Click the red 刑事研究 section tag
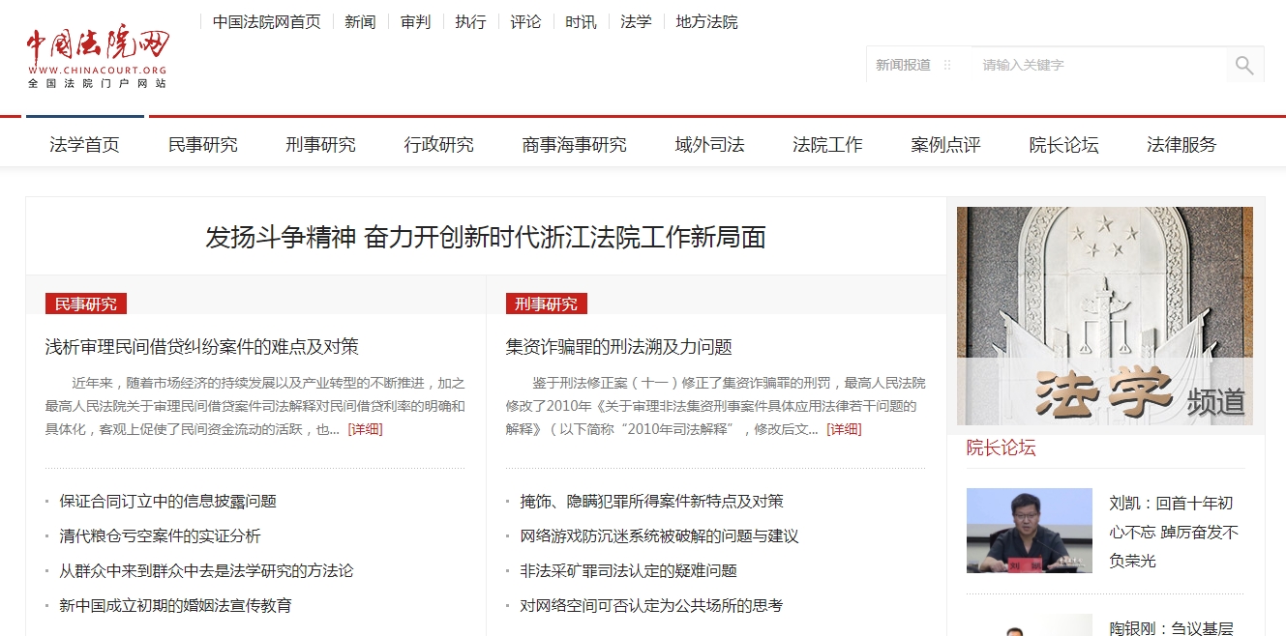The height and width of the screenshot is (636, 1286). click(545, 303)
